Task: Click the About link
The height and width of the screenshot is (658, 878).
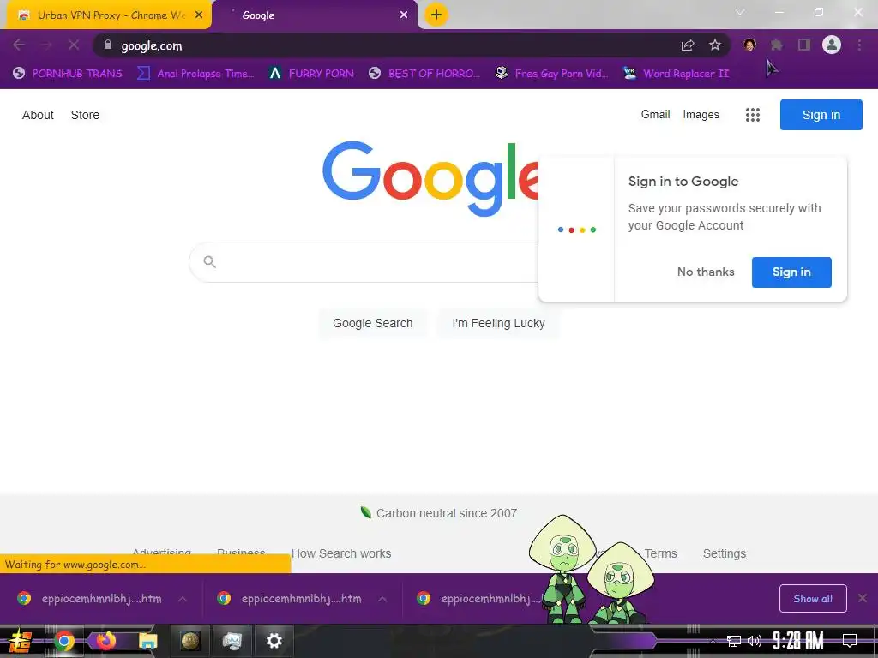Action: tap(38, 115)
